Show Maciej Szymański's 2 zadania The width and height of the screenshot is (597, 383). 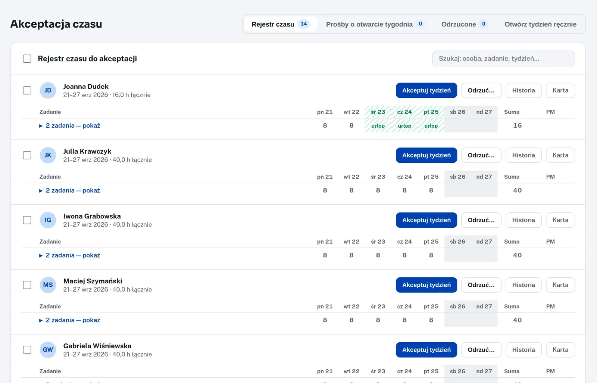[70, 320]
